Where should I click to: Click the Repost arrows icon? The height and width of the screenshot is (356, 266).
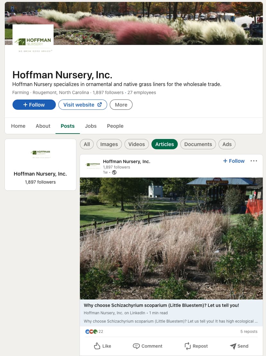[188, 346]
